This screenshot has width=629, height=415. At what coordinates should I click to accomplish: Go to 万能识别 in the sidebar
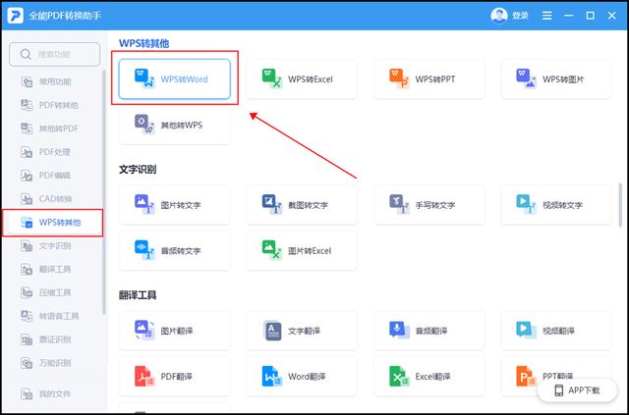[53, 363]
